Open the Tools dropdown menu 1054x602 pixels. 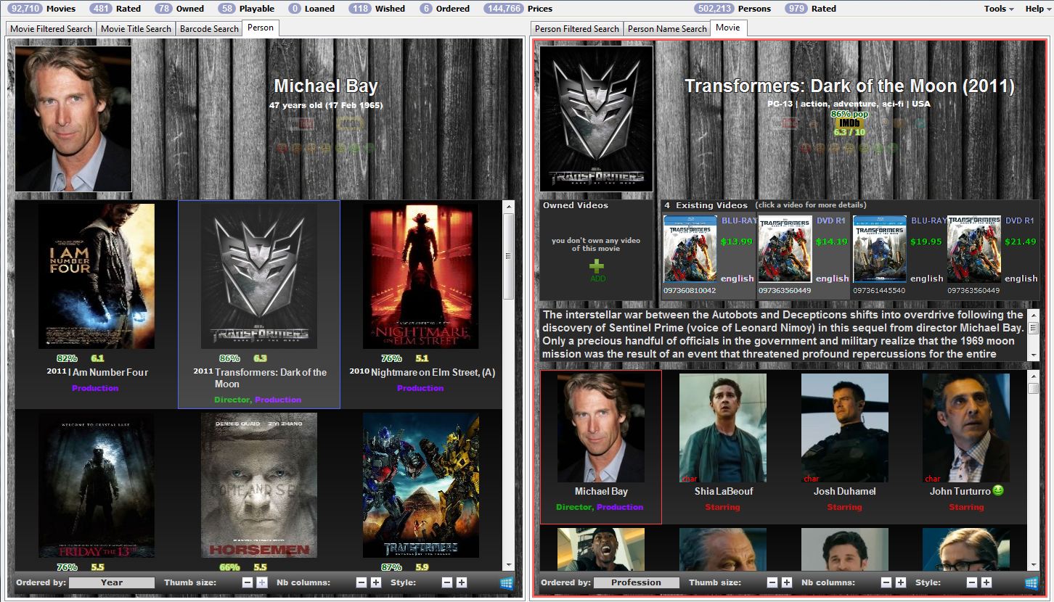[x=999, y=9]
